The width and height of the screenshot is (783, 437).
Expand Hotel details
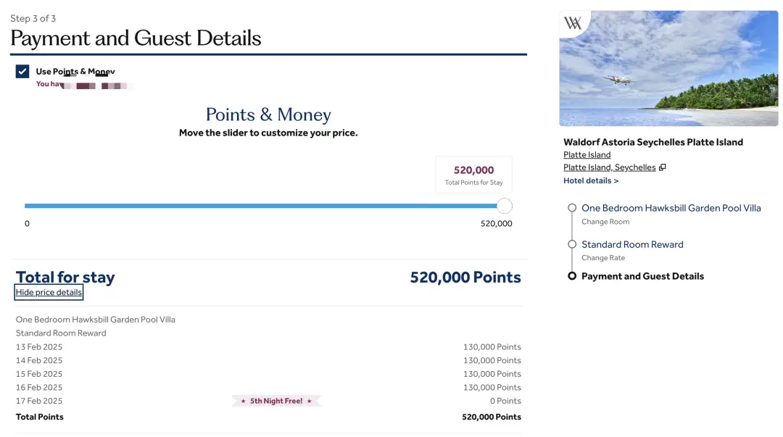(591, 180)
